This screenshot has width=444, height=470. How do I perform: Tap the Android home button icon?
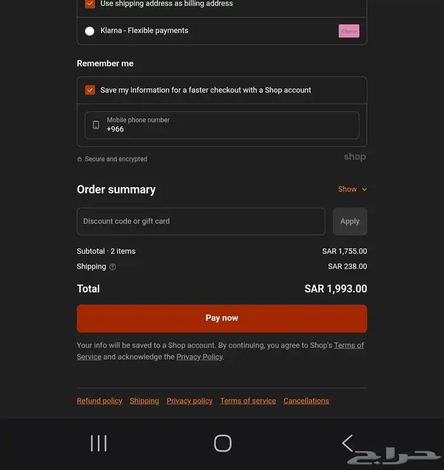223,443
